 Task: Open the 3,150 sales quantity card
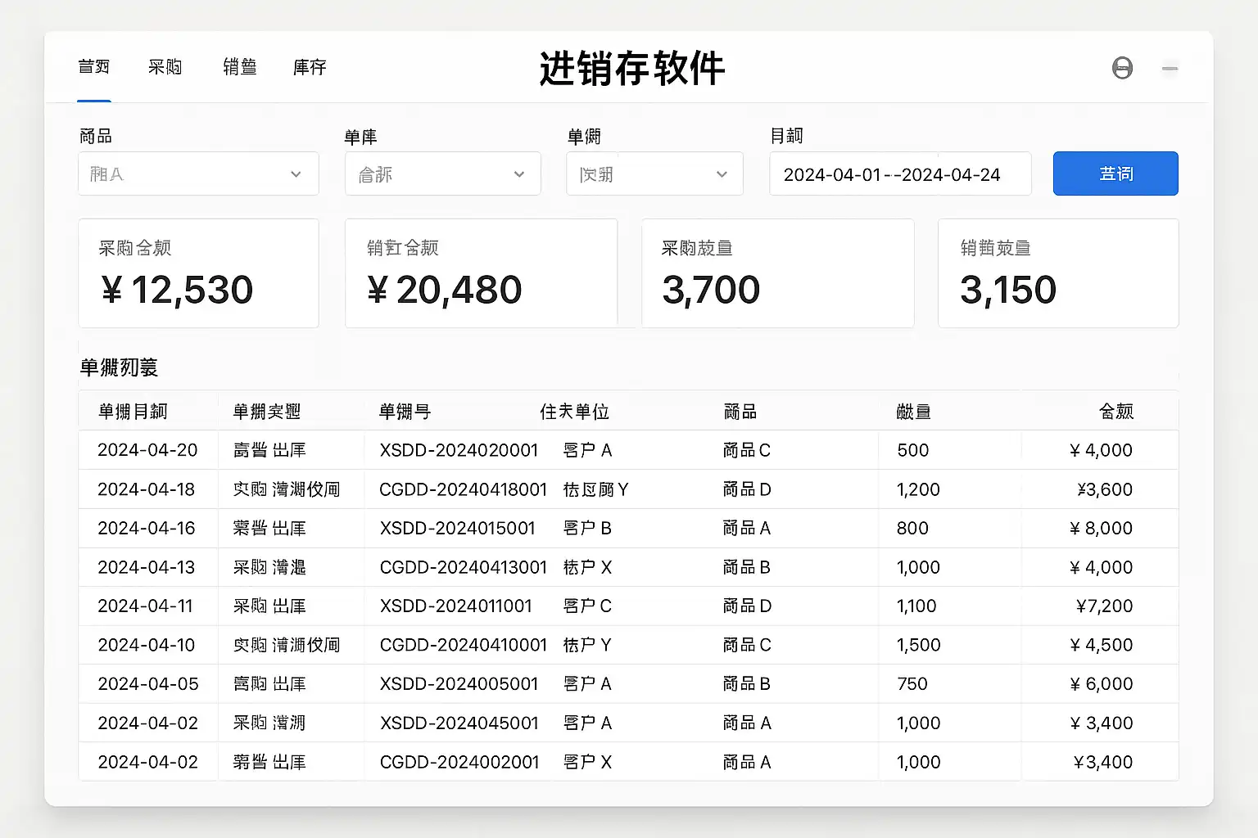(x=1057, y=273)
